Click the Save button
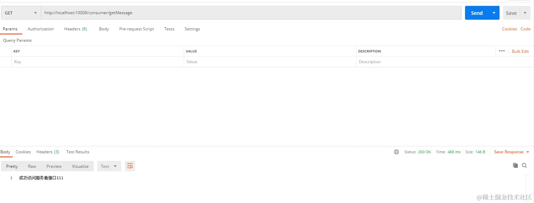 pyautogui.click(x=511, y=13)
